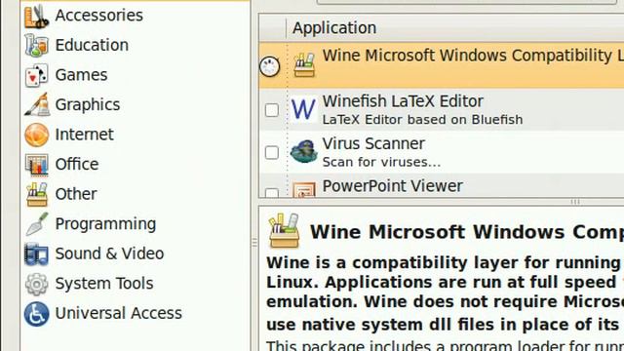Choose the Graphics category label
The height and width of the screenshot is (351, 624).
[88, 104]
